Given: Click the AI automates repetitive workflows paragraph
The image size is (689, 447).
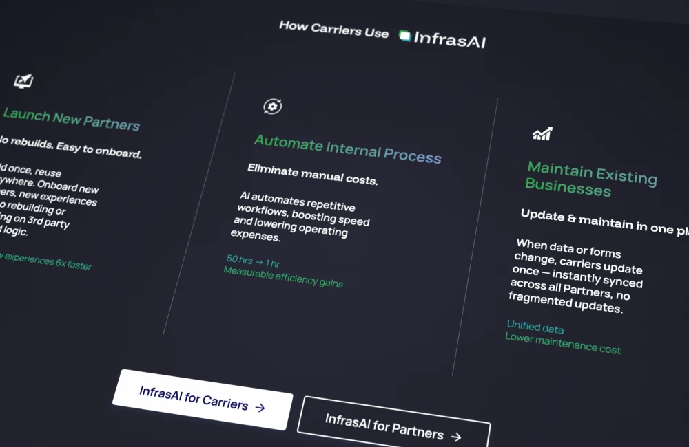Looking at the screenshot, I should (301, 217).
